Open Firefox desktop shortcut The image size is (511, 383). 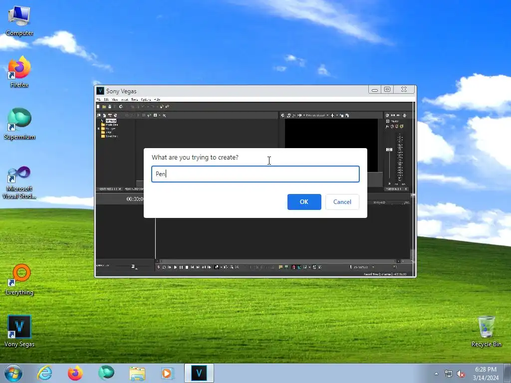click(19, 72)
